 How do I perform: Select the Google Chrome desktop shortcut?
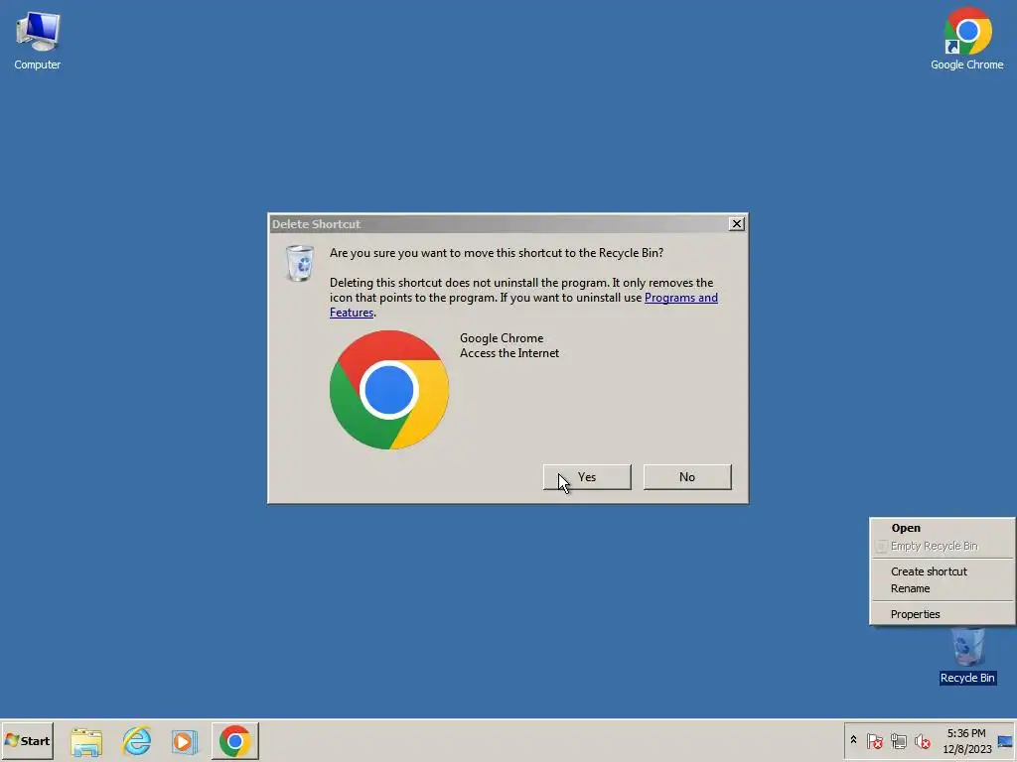966,39
